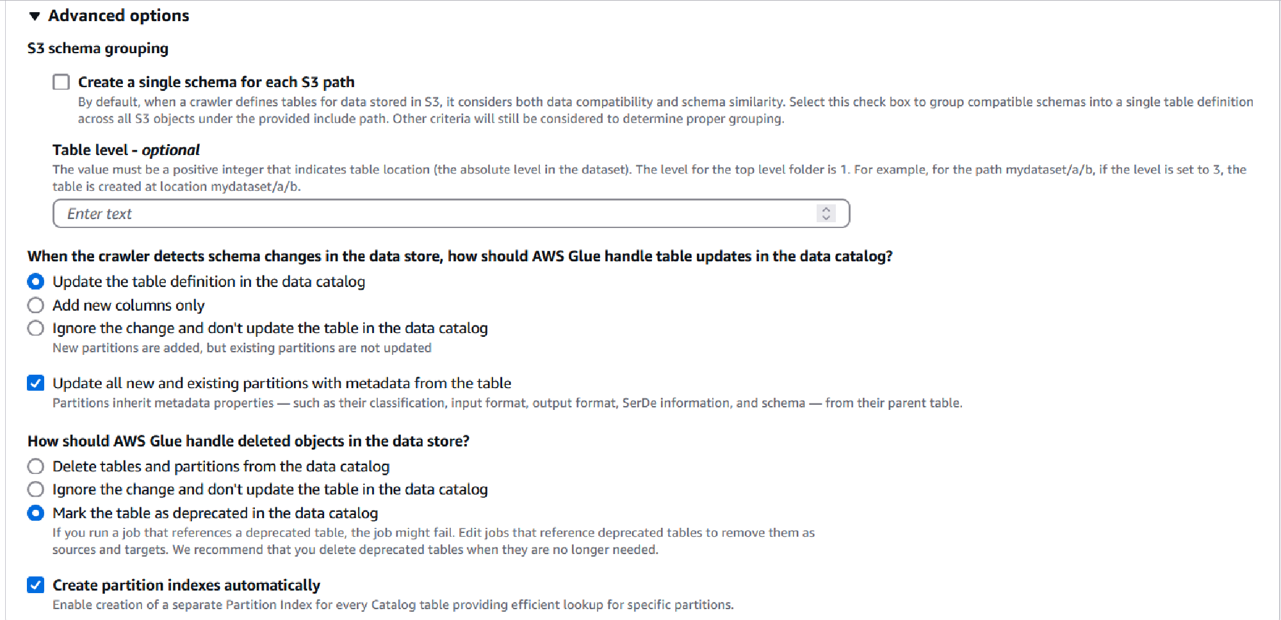Select 'Ignore the change' under deleted objects handling
Viewport: 1281px width, 620px height.
click(36, 489)
